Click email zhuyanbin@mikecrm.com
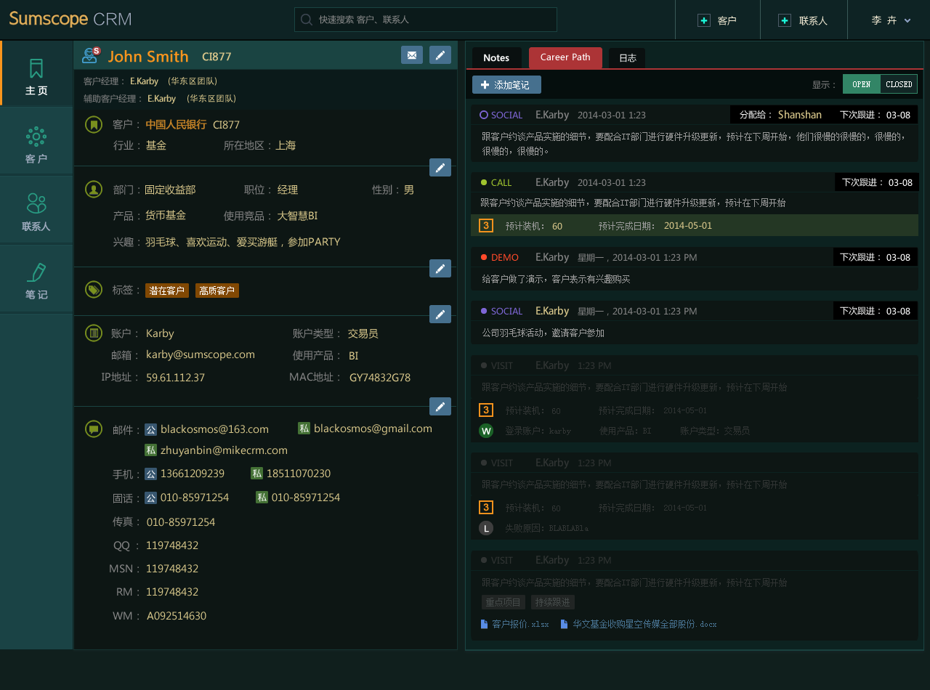930x690 pixels. point(224,450)
